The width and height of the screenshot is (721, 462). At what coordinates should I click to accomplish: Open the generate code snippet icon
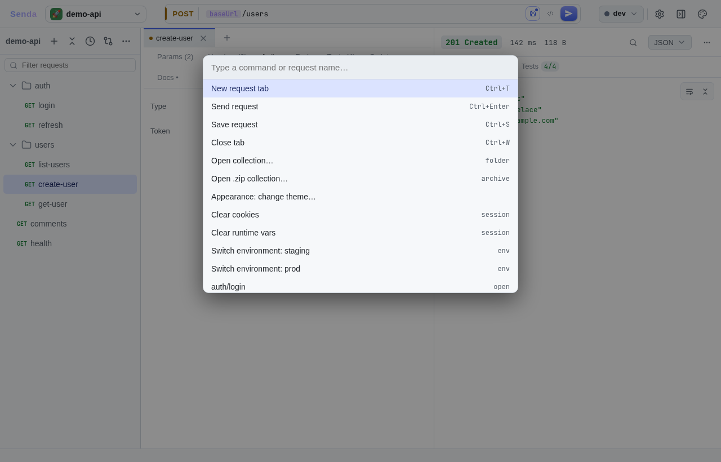(x=550, y=14)
